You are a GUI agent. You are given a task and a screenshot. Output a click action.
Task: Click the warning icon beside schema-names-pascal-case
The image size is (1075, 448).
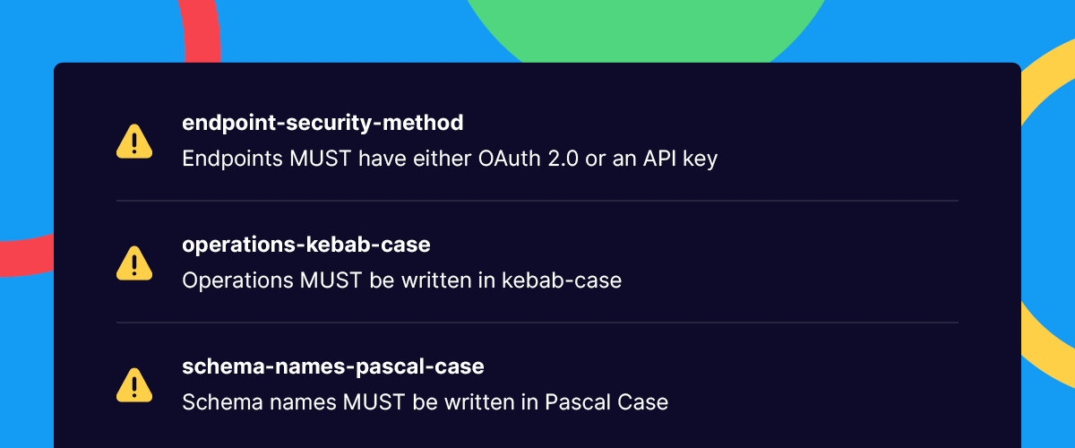[x=134, y=384]
